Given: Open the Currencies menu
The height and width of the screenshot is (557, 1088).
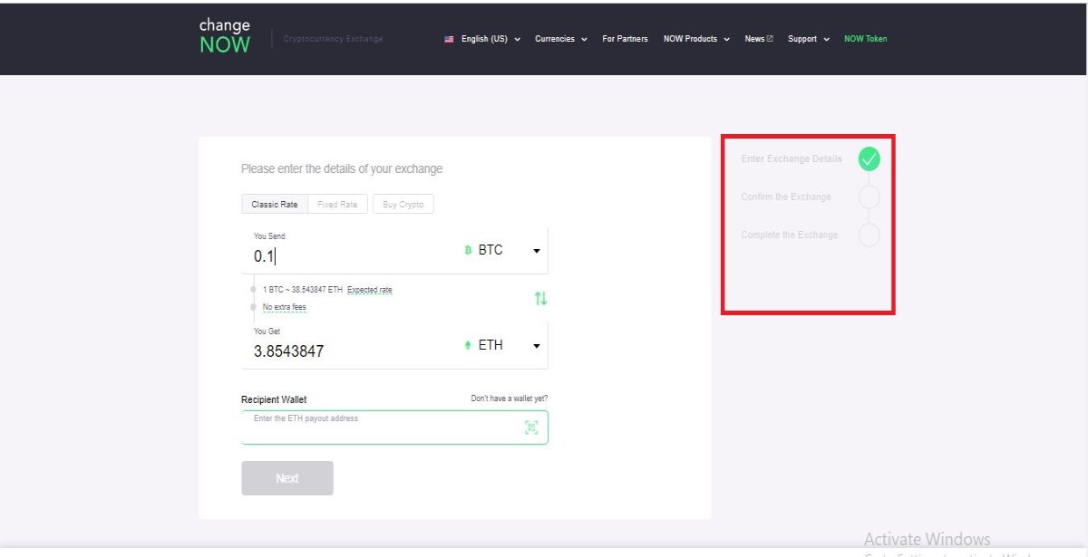Looking at the screenshot, I should 561,39.
